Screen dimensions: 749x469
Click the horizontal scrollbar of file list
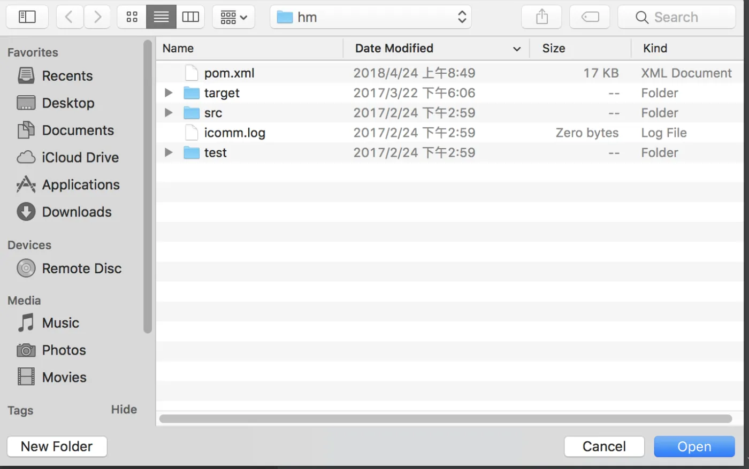pyautogui.click(x=446, y=419)
